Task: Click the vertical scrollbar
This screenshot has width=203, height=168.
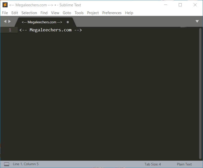Action: (x=200, y=93)
